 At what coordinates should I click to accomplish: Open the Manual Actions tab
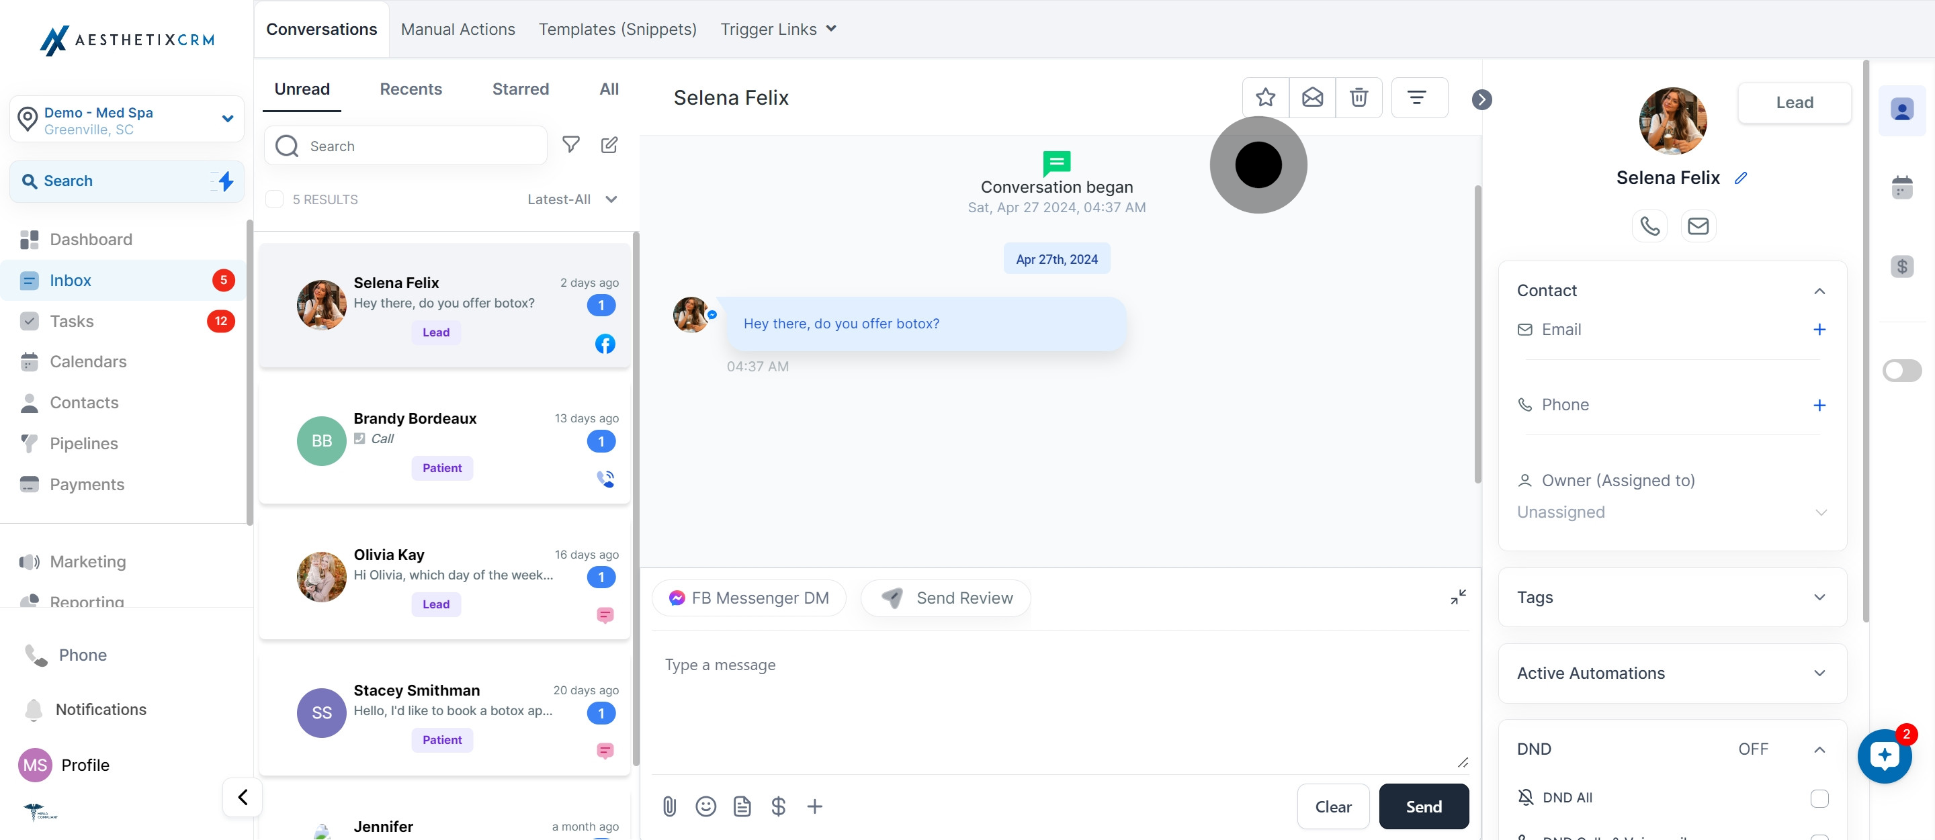click(x=458, y=30)
